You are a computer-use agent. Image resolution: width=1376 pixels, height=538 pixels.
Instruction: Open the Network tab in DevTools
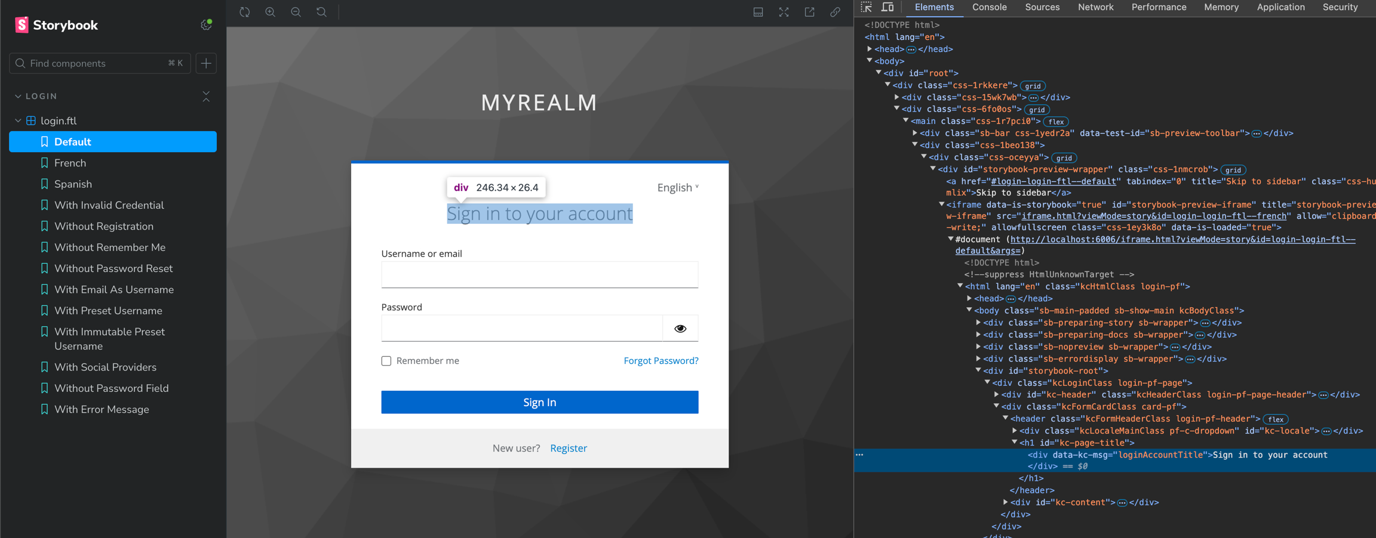[1095, 7]
